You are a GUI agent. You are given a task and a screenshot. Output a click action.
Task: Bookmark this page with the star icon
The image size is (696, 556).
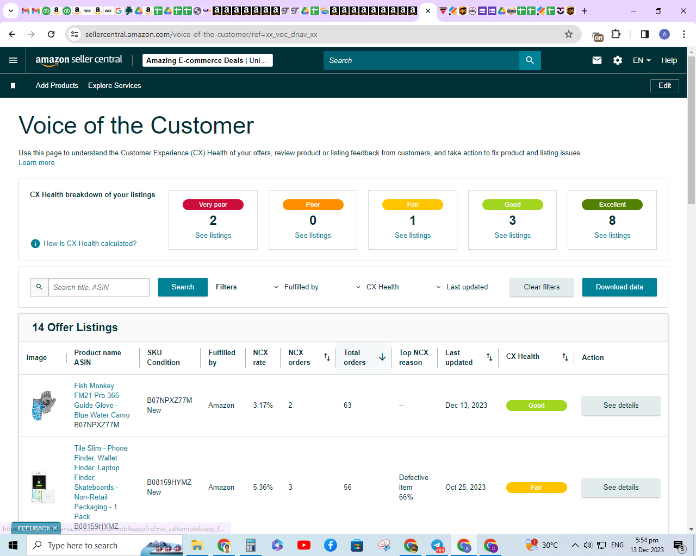pos(569,34)
